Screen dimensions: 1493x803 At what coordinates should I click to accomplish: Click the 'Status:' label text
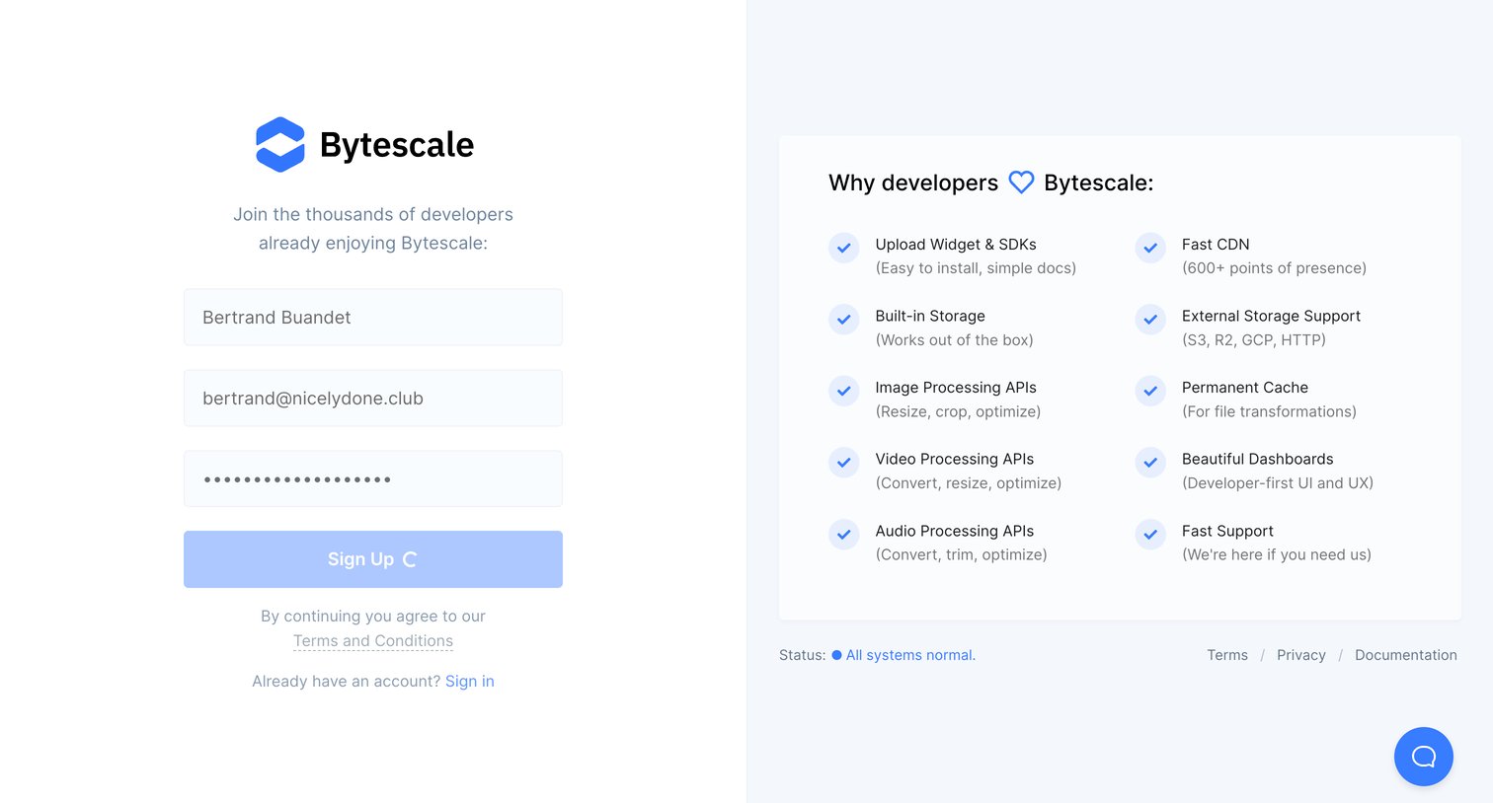pos(802,655)
